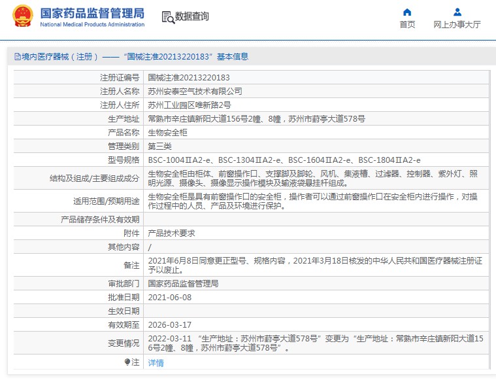This screenshot has height=380, width=496.
Task: Click National Medical Products Administration text
Action: coord(92,24)
